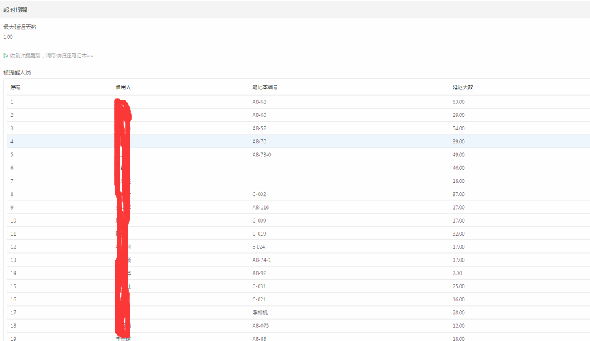Image resolution: width=590 pixels, height=341 pixels.
Task: Select notebook number c-024
Action: click(259, 247)
